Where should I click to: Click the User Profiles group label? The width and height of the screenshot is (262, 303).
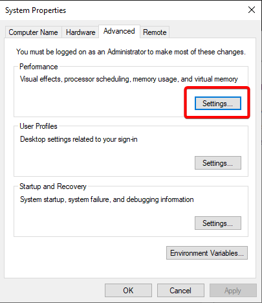tap(38, 126)
